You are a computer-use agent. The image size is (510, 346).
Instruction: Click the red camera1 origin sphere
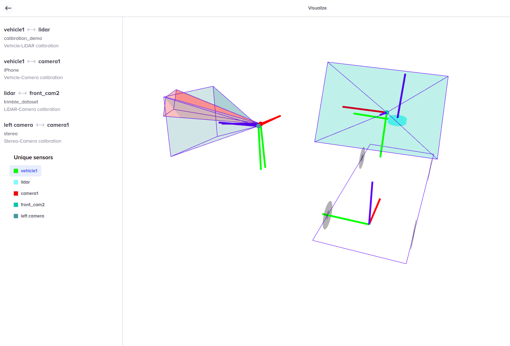tap(261, 124)
